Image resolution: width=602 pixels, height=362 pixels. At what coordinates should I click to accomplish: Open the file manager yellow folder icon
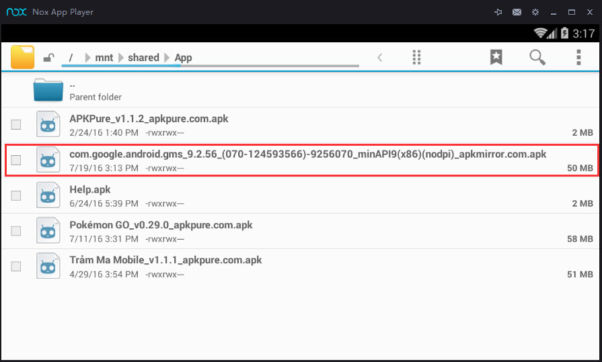pyautogui.click(x=23, y=57)
